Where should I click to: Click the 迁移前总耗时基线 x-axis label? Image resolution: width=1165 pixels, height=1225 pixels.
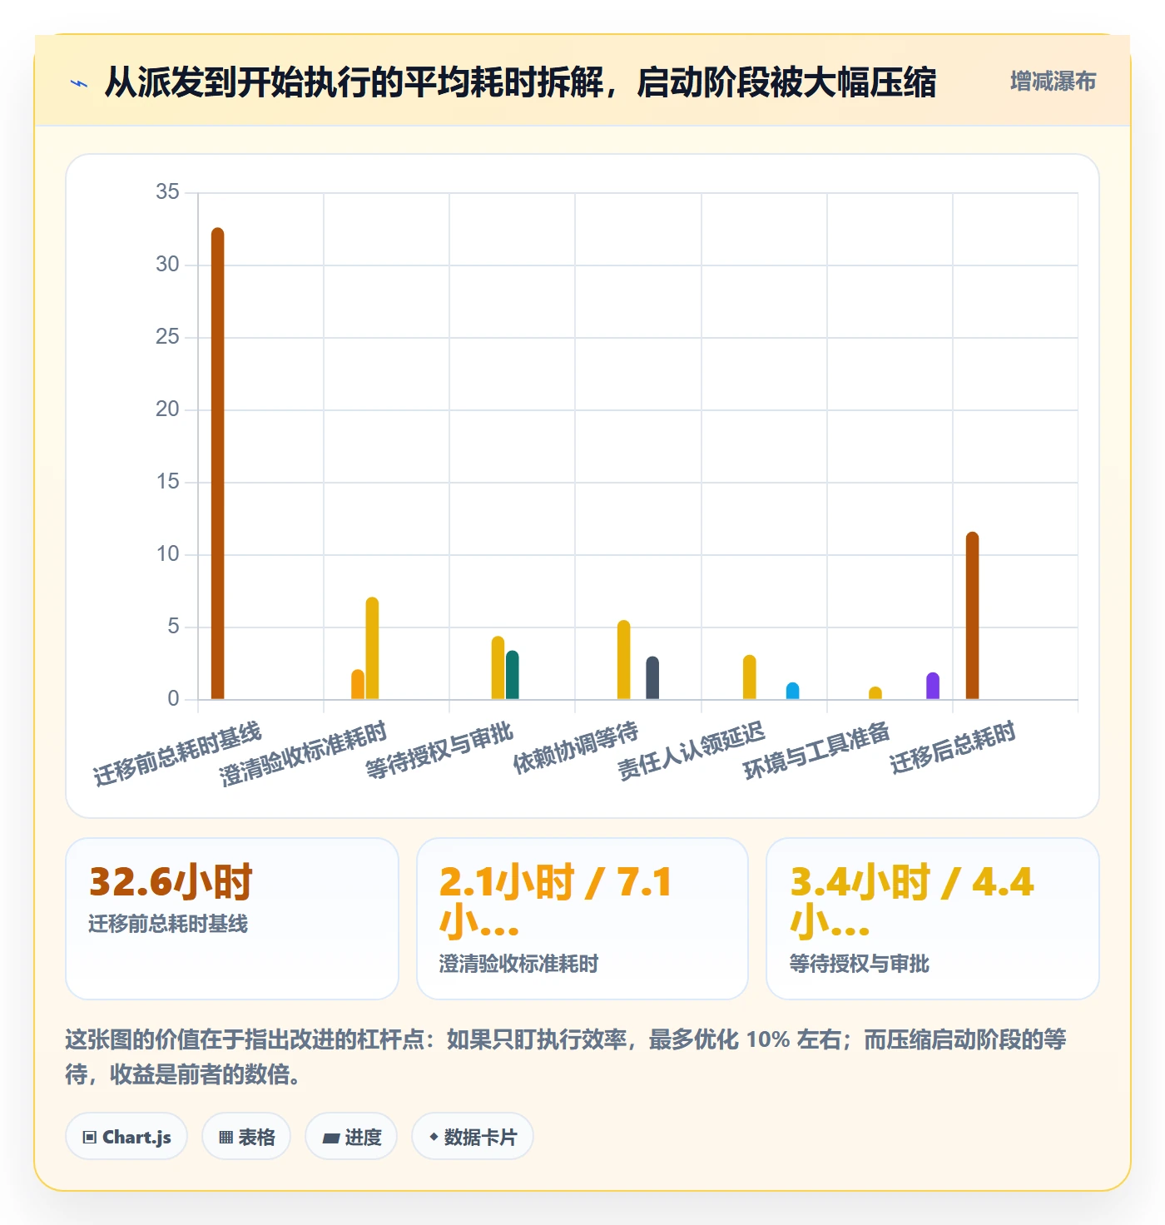(177, 754)
